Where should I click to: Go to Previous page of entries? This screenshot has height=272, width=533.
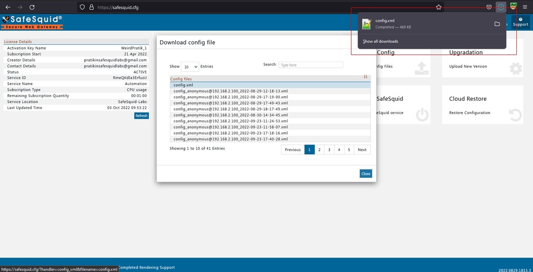[293, 150]
